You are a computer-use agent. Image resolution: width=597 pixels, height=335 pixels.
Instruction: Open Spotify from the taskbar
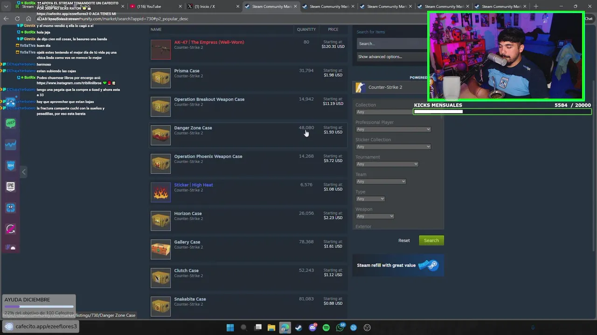coord(326,328)
